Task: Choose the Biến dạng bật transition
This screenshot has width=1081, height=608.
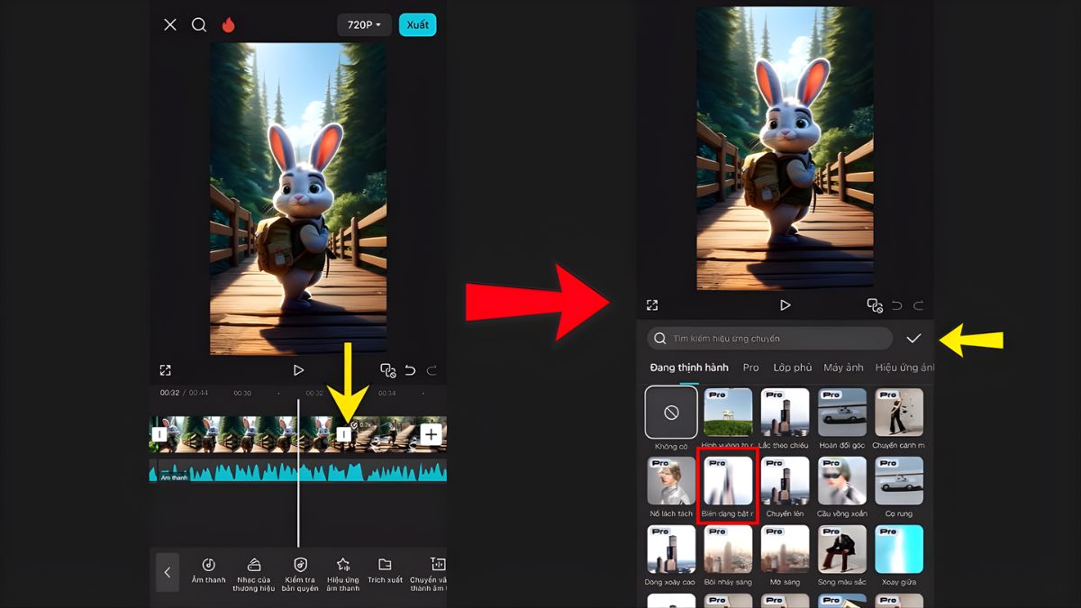Action: (x=728, y=481)
